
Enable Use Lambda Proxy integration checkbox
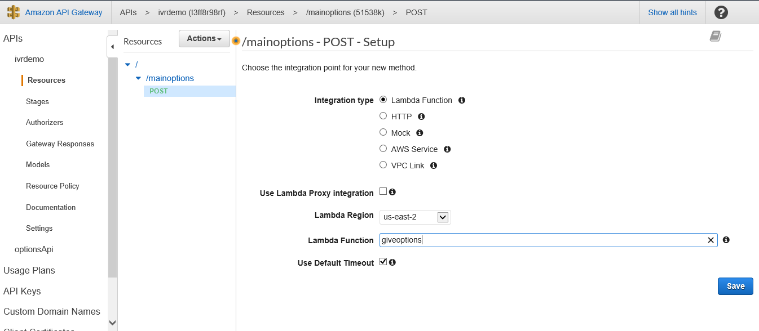coord(383,191)
